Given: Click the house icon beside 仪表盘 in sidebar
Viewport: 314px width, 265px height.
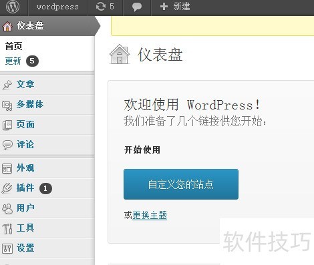Looking at the screenshot, I should click(7, 26).
